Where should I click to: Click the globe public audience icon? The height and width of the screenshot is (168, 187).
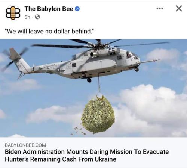[37, 17]
